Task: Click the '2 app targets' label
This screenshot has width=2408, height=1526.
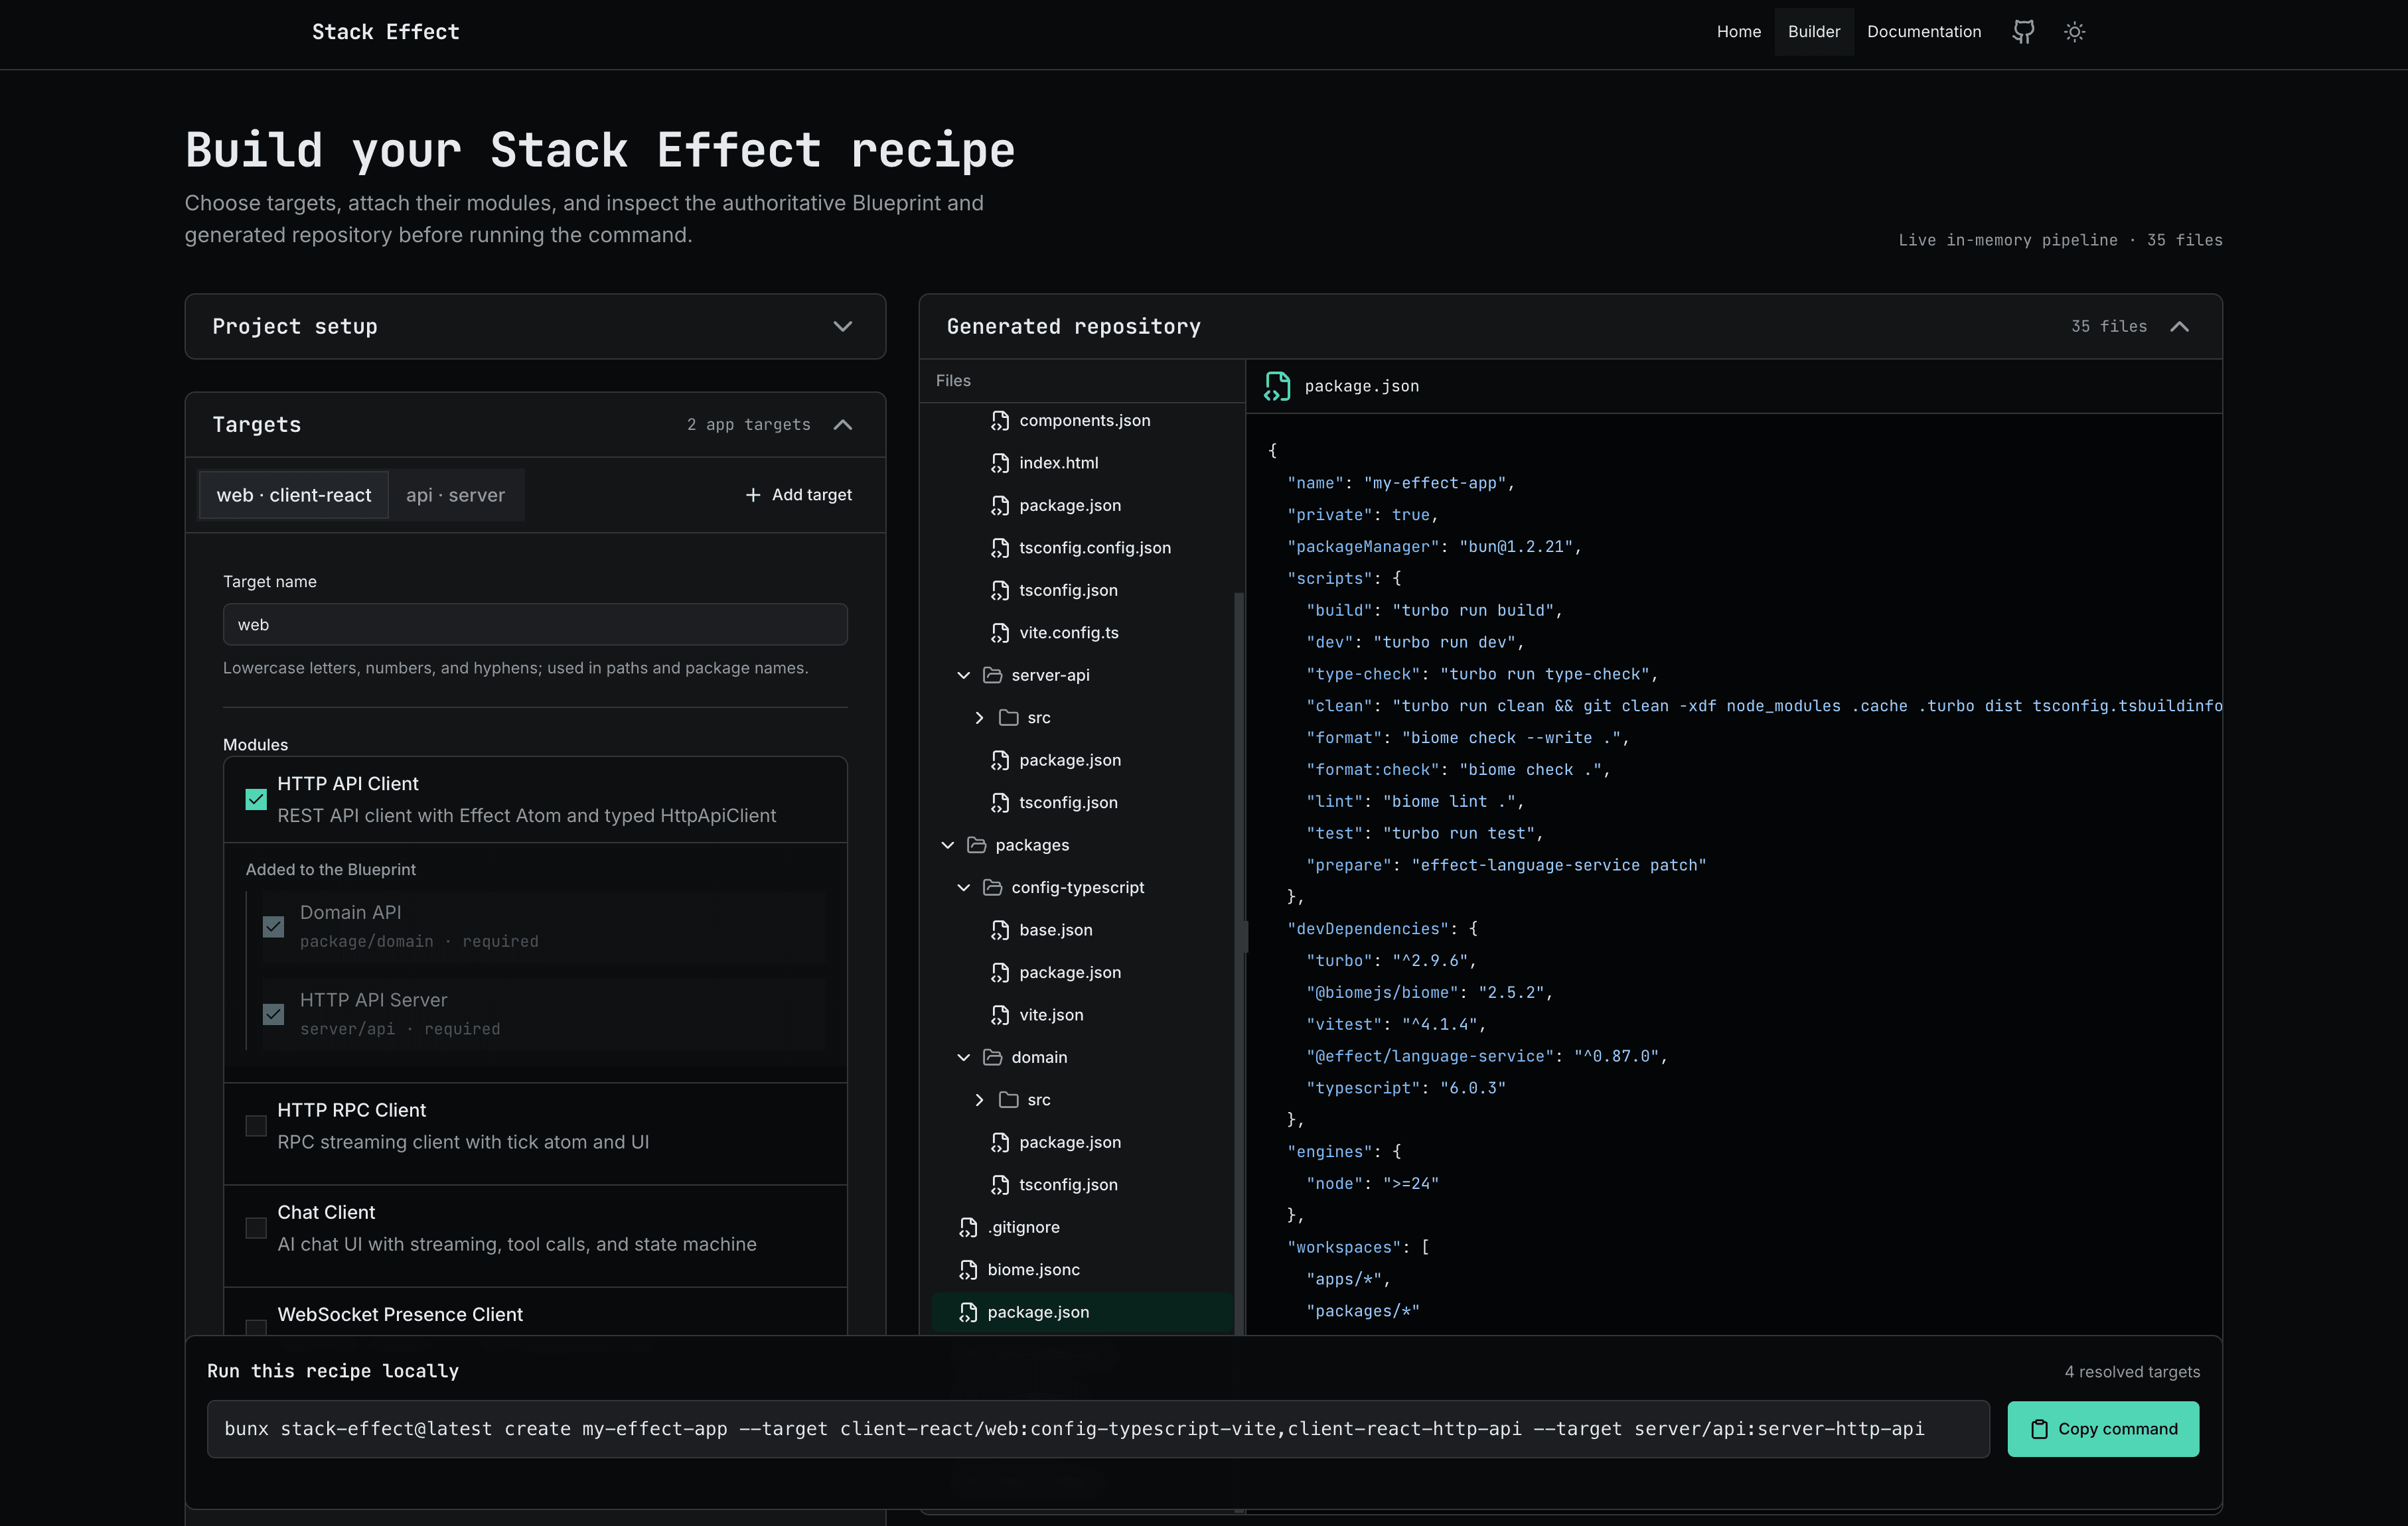Action: (x=748, y=425)
